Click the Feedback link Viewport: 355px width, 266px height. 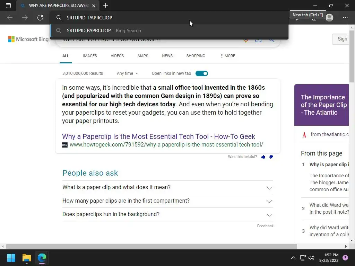[x=265, y=226]
